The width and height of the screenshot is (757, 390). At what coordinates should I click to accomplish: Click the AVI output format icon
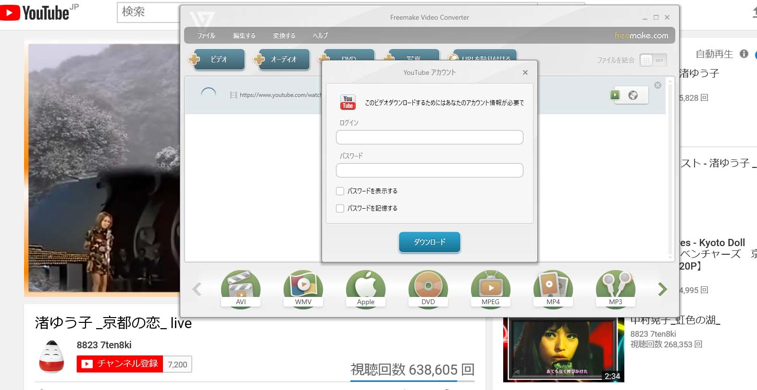pos(241,289)
